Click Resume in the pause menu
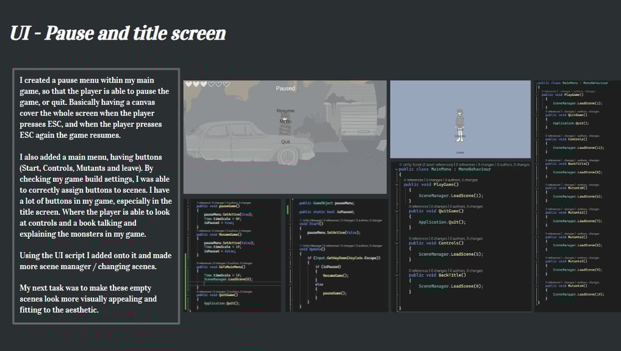The width and height of the screenshot is (621, 351). click(x=285, y=111)
